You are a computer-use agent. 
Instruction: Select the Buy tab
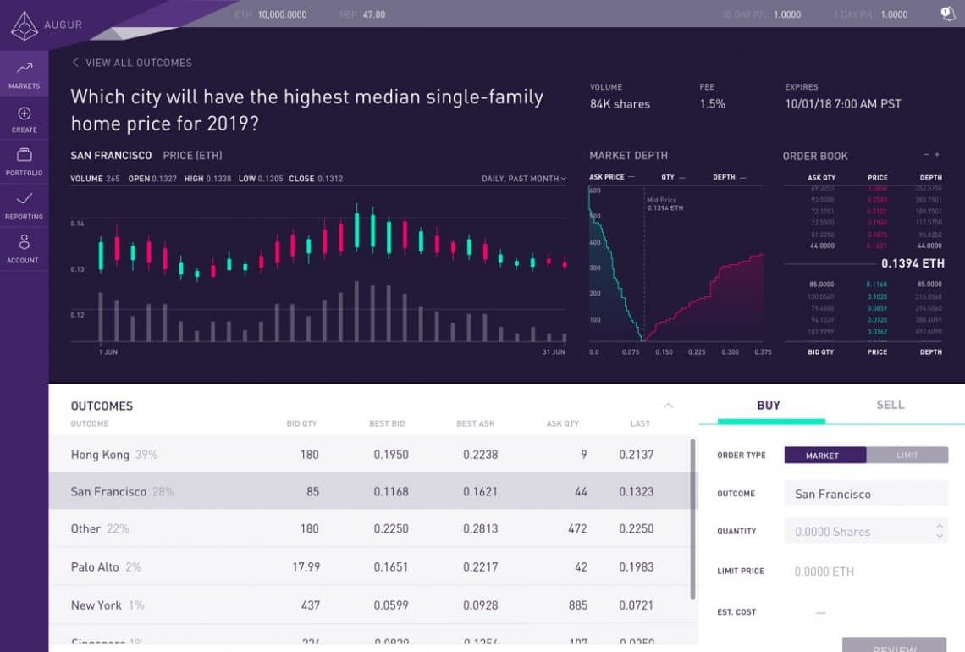coord(766,405)
